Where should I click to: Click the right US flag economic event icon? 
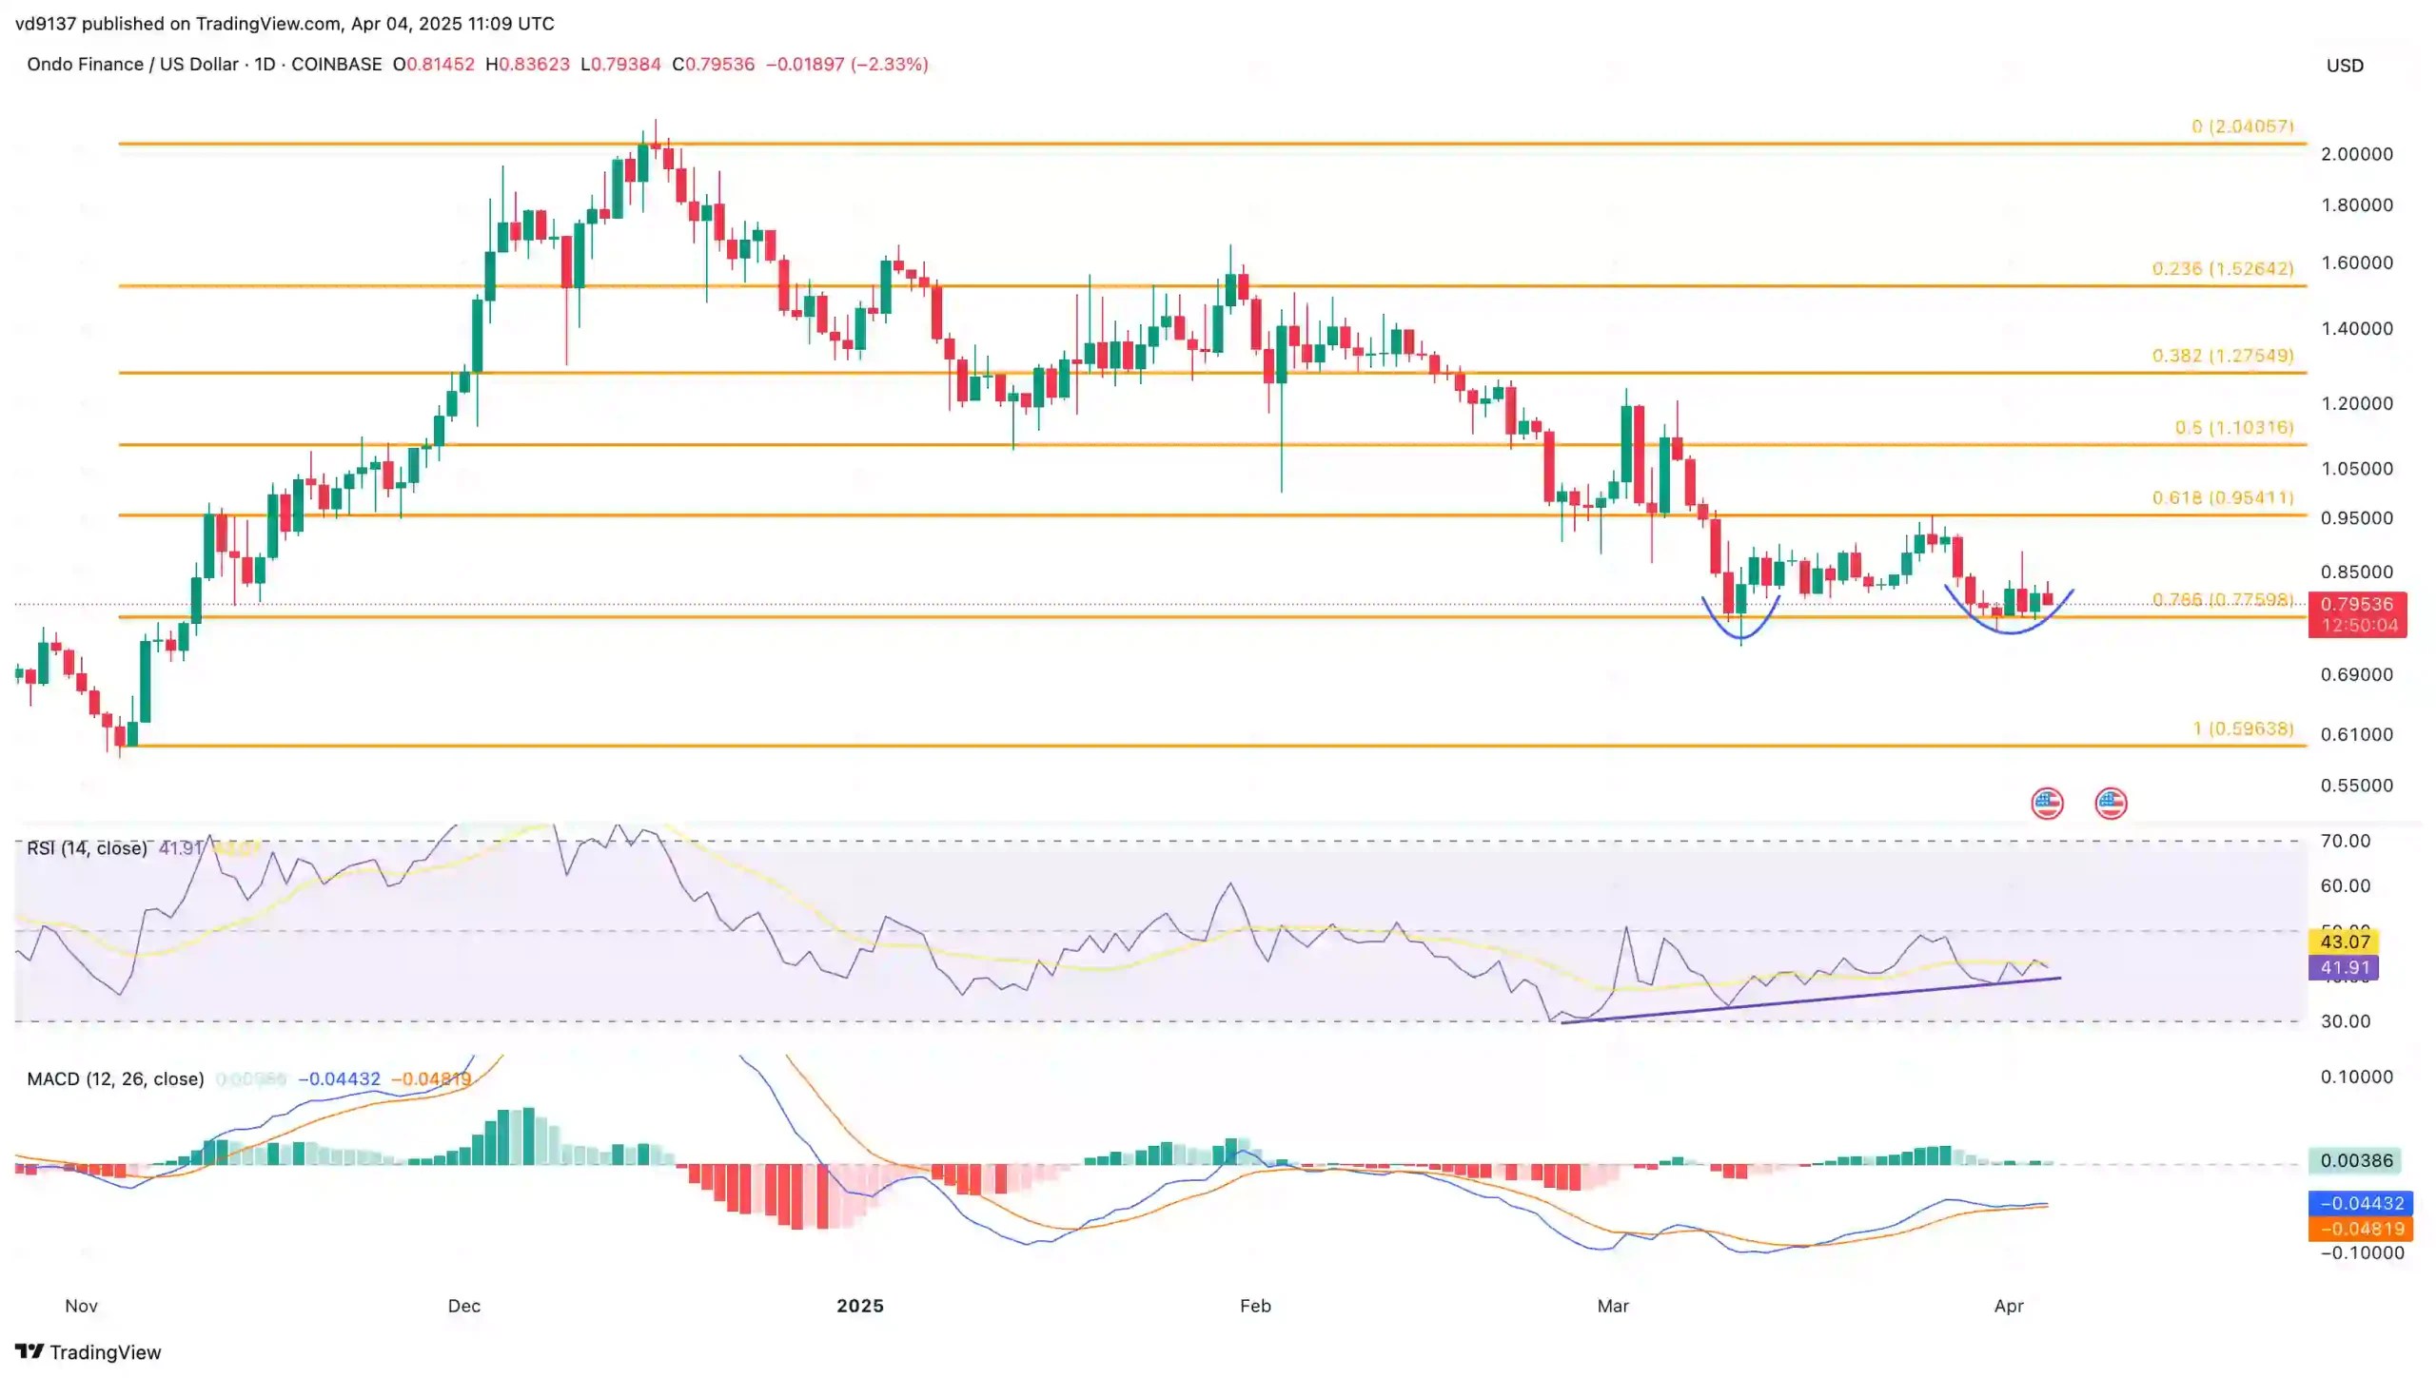click(2110, 804)
